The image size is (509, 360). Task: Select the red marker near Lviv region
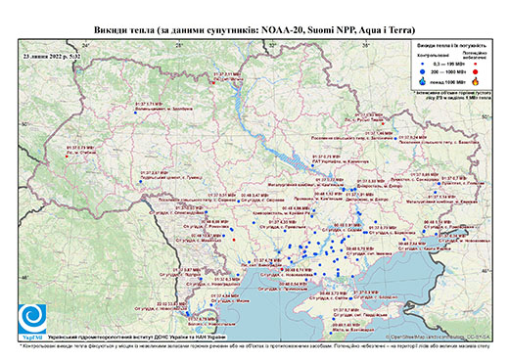point(67,157)
